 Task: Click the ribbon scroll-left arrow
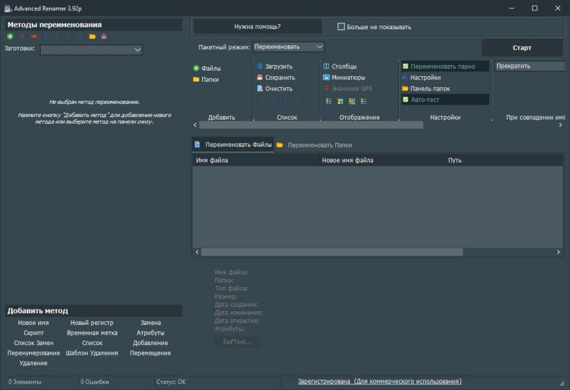tap(195, 125)
